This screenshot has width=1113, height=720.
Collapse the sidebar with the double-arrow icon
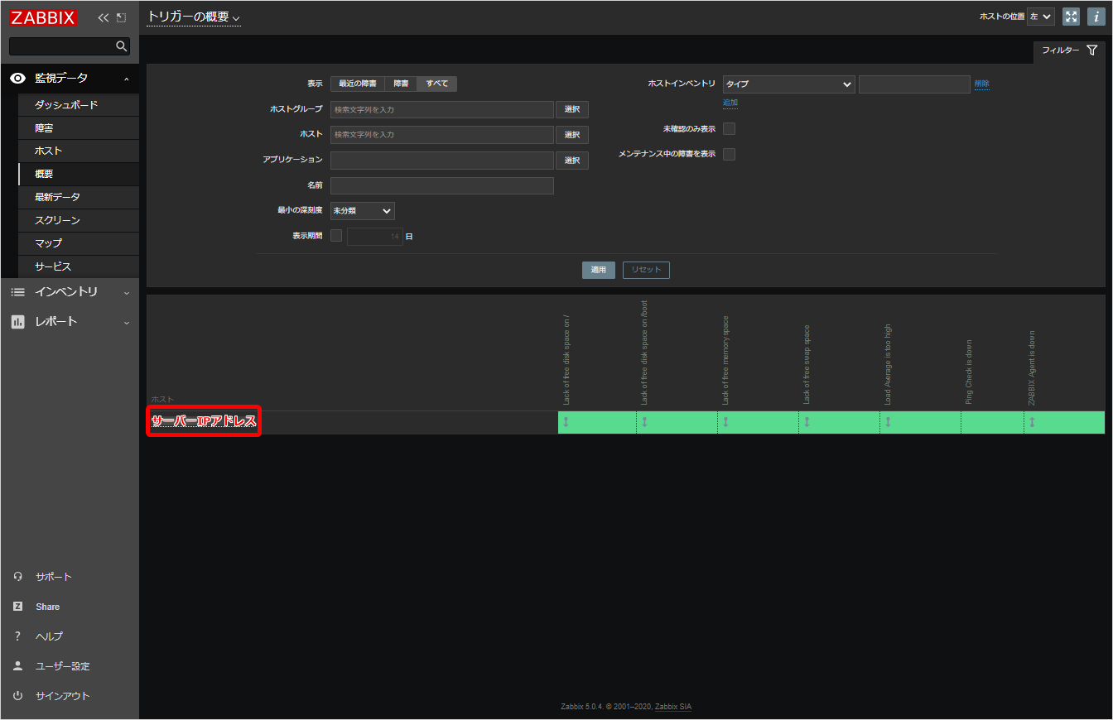pos(102,17)
